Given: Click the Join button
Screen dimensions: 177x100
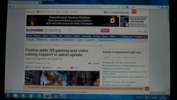Looking at the screenshot, I should click(145, 31).
